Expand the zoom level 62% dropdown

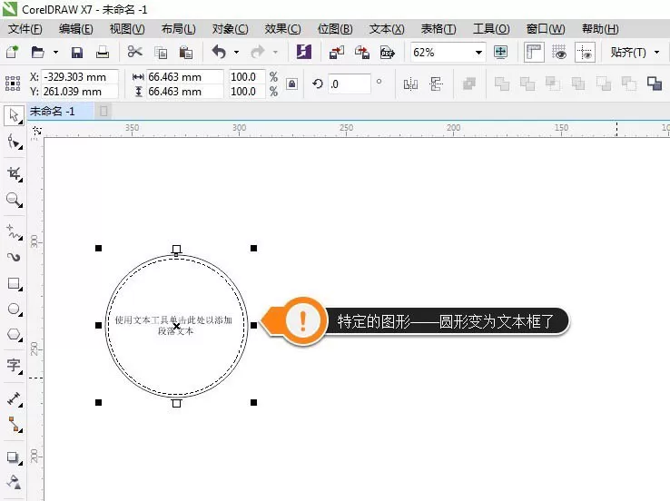pyautogui.click(x=478, y=53)
